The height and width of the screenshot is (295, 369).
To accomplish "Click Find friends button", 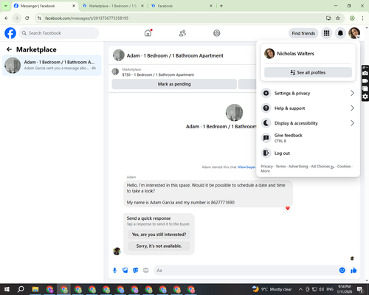I will 303,33.
